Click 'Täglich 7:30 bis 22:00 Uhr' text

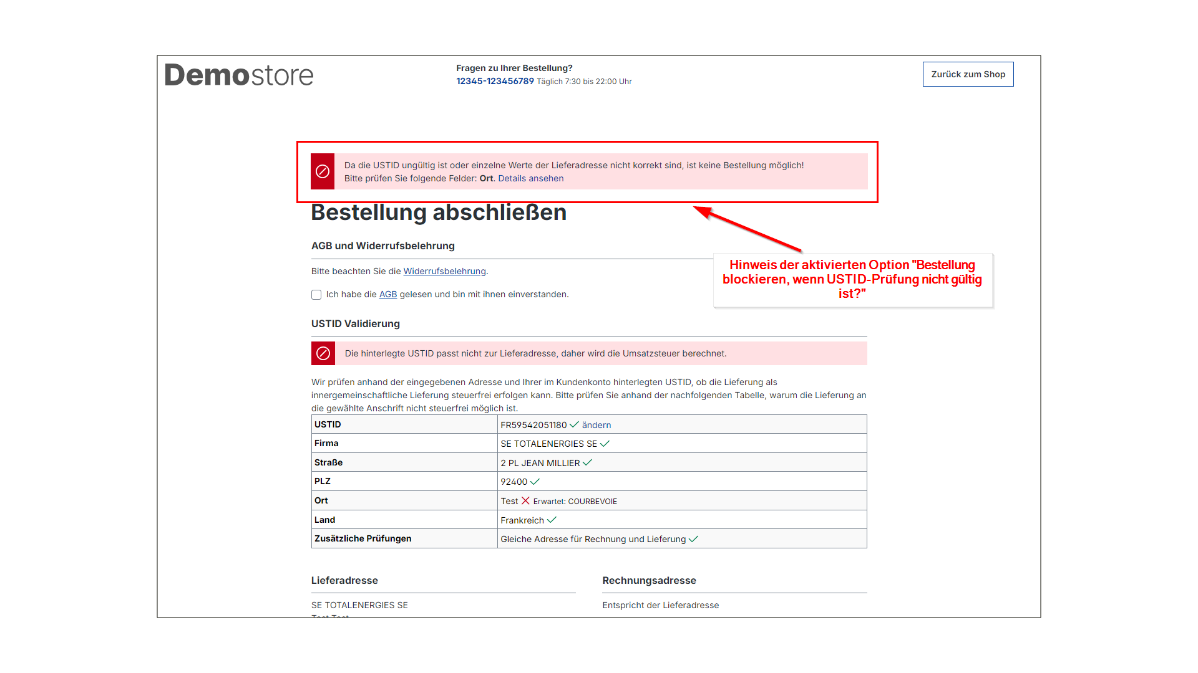[585, 82]
